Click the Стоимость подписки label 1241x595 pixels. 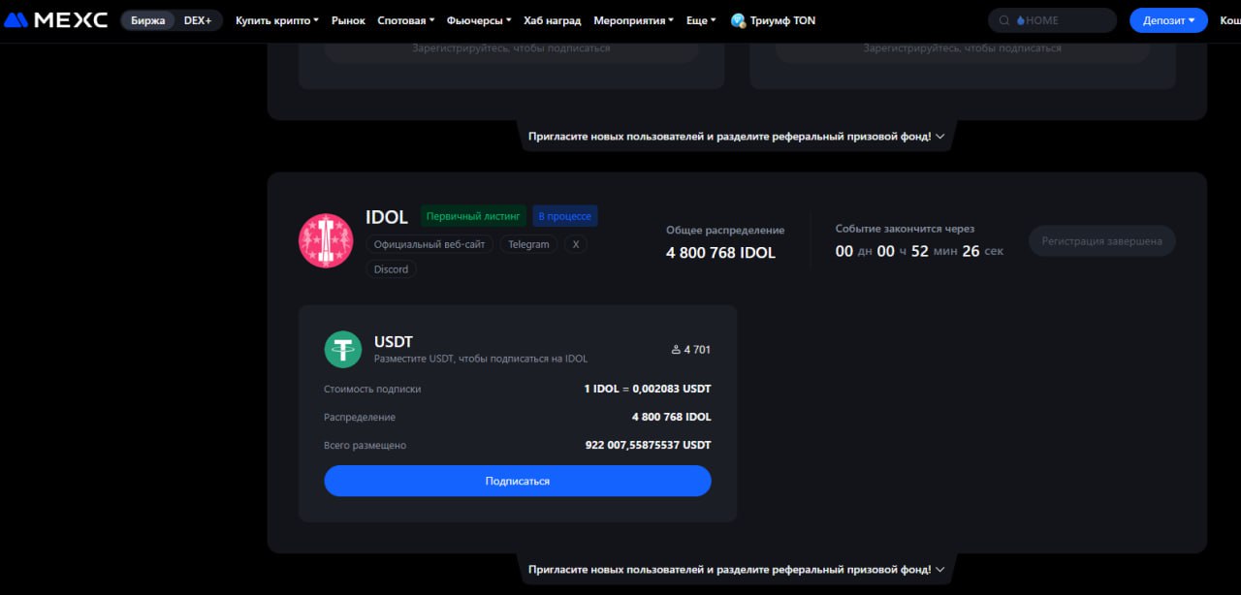tap(372, 389)
